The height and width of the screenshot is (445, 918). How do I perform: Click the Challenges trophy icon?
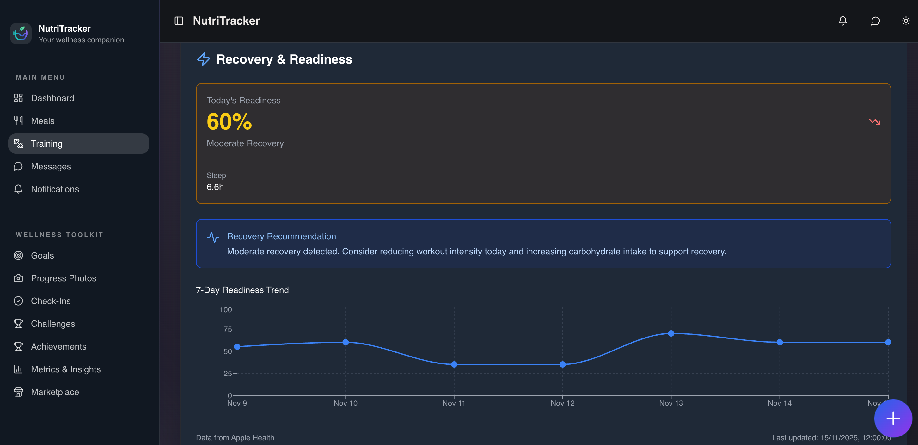pos(18,324)
